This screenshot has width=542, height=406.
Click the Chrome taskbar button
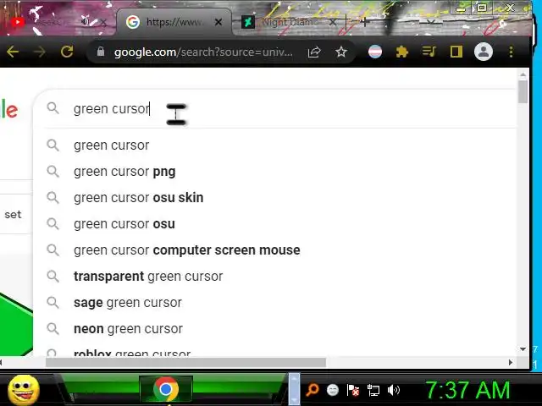click(x=166, y=389)
